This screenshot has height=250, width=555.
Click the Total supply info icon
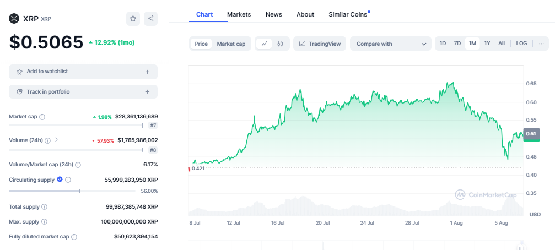click(x=44, y=206)
